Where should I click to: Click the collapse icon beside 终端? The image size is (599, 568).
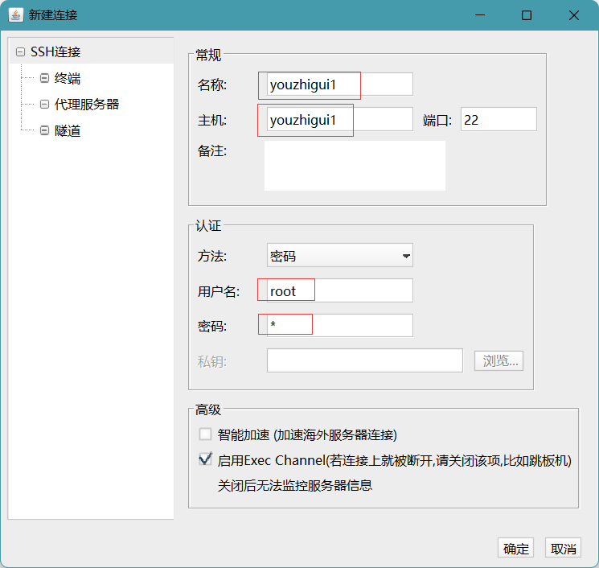[44, 78]
